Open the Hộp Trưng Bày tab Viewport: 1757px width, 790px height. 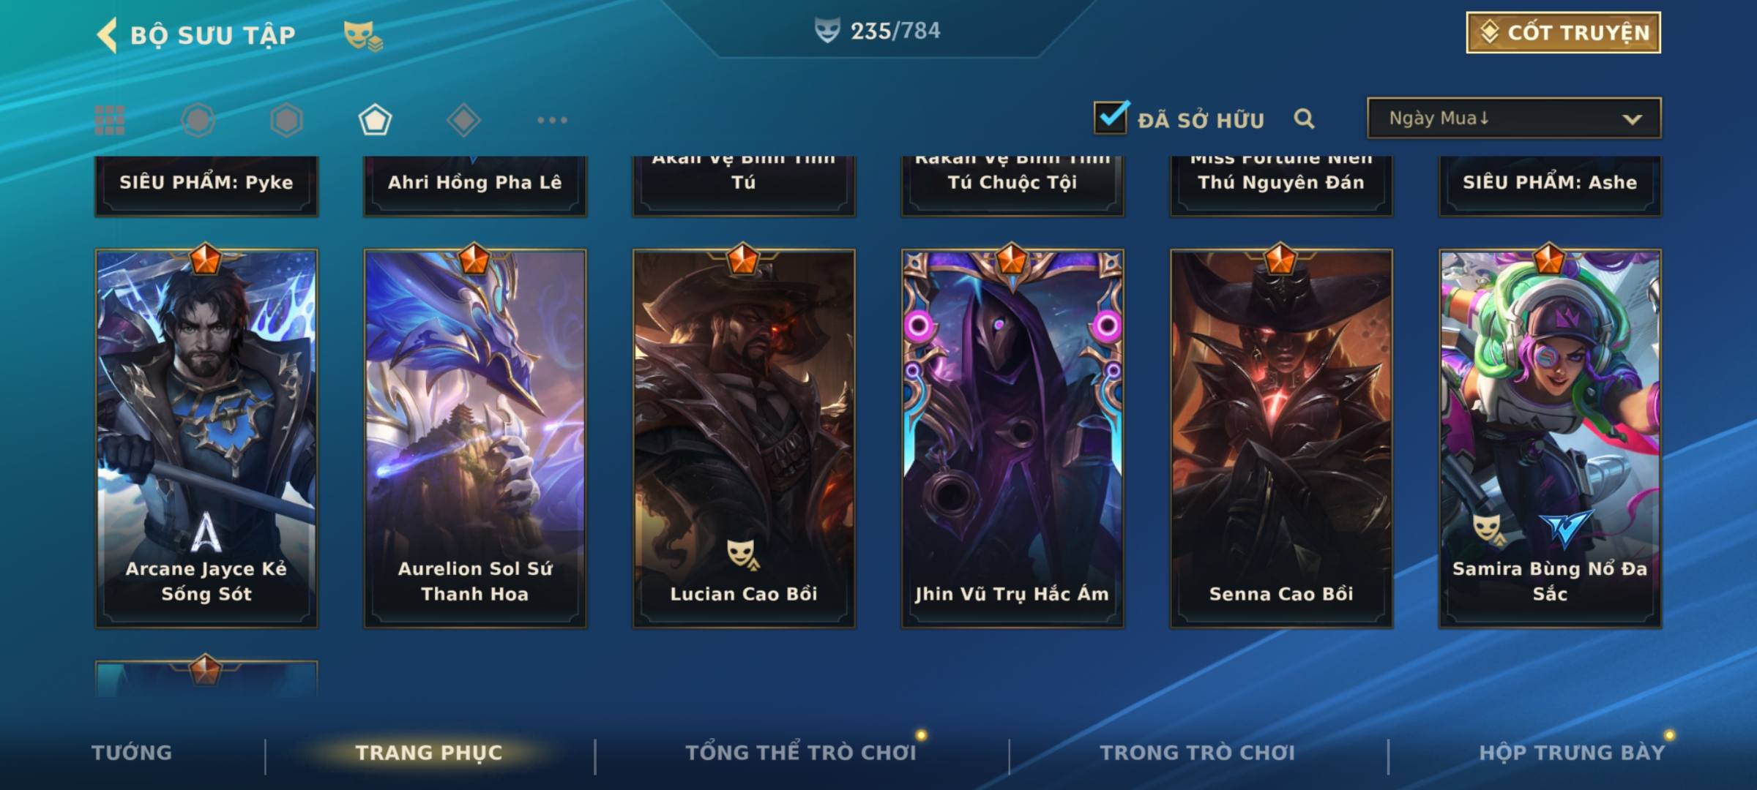tap(1572, 753)
